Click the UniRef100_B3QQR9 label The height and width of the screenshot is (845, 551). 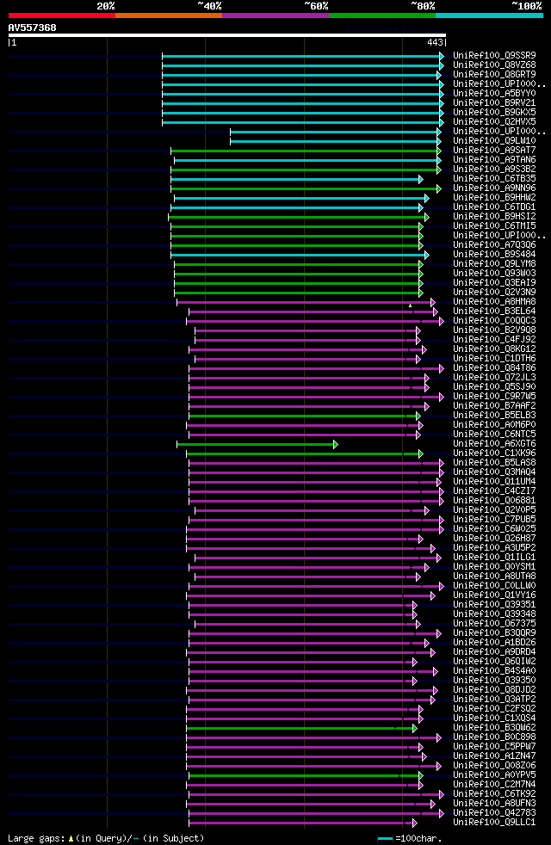(x=494, y=633)
